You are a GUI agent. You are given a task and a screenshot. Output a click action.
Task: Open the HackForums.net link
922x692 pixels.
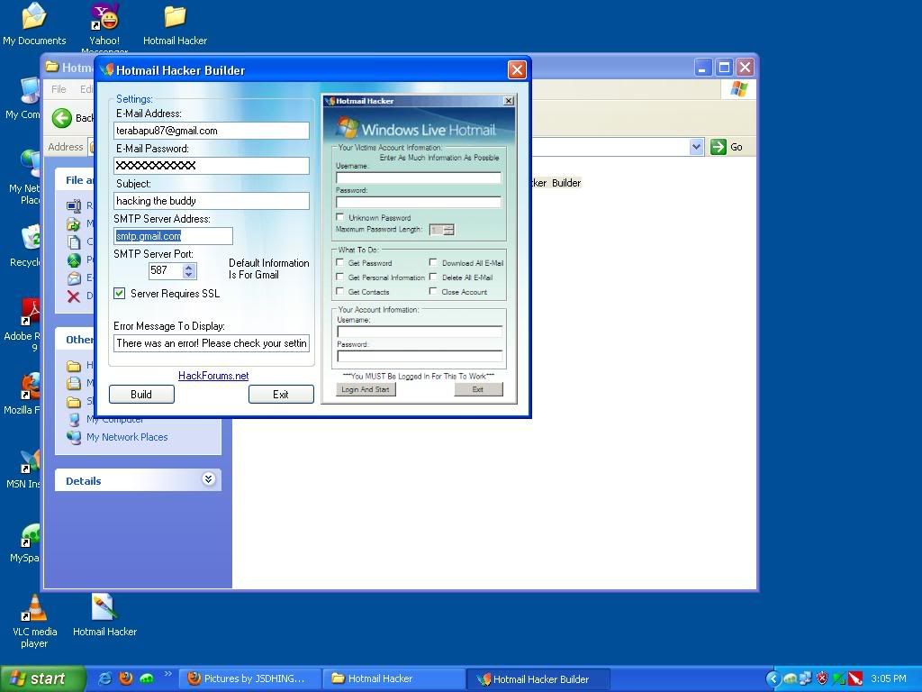click(213, 376)
